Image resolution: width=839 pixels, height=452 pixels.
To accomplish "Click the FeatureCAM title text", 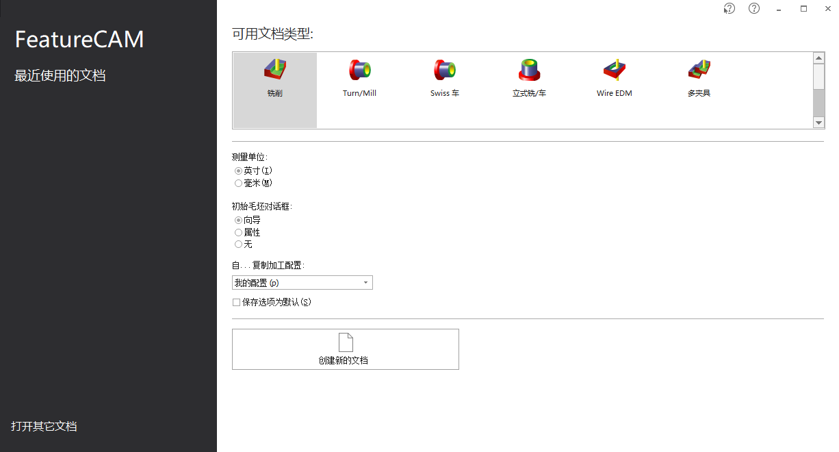I will click(79, 39).
